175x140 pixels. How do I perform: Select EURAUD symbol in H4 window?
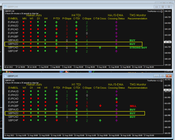point(13,22)
